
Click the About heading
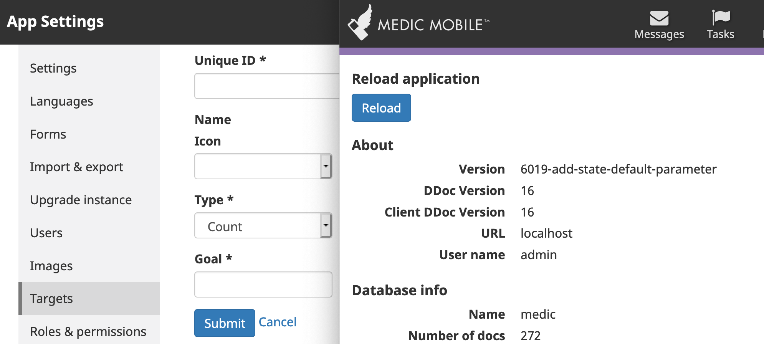click(373, 146)
